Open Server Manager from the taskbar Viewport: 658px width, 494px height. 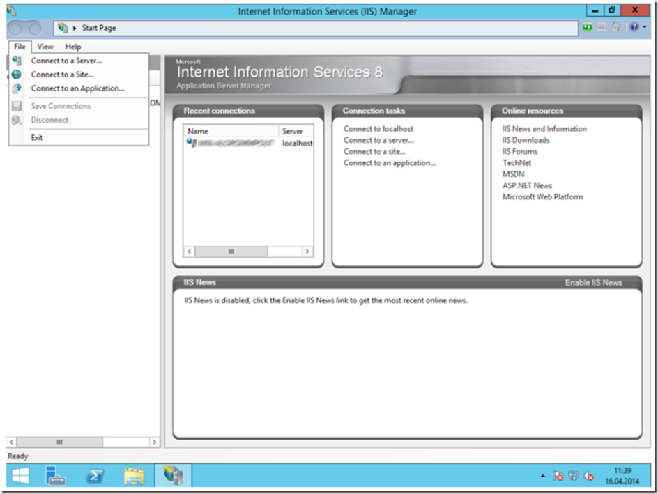(55, 476)
